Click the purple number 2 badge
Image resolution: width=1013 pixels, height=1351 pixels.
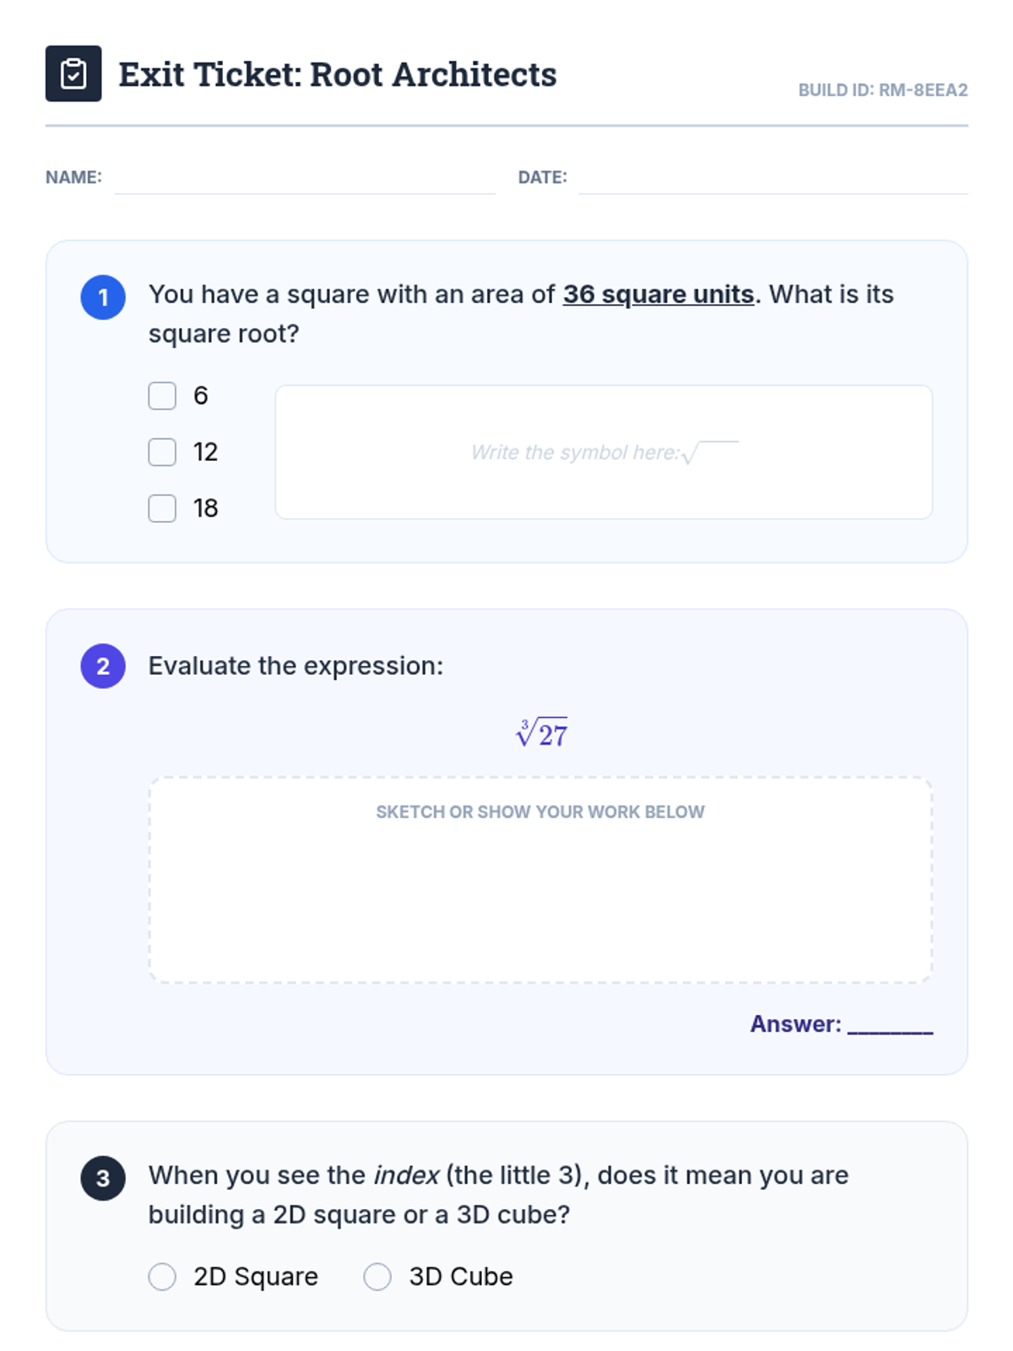[x=103, y=666]
